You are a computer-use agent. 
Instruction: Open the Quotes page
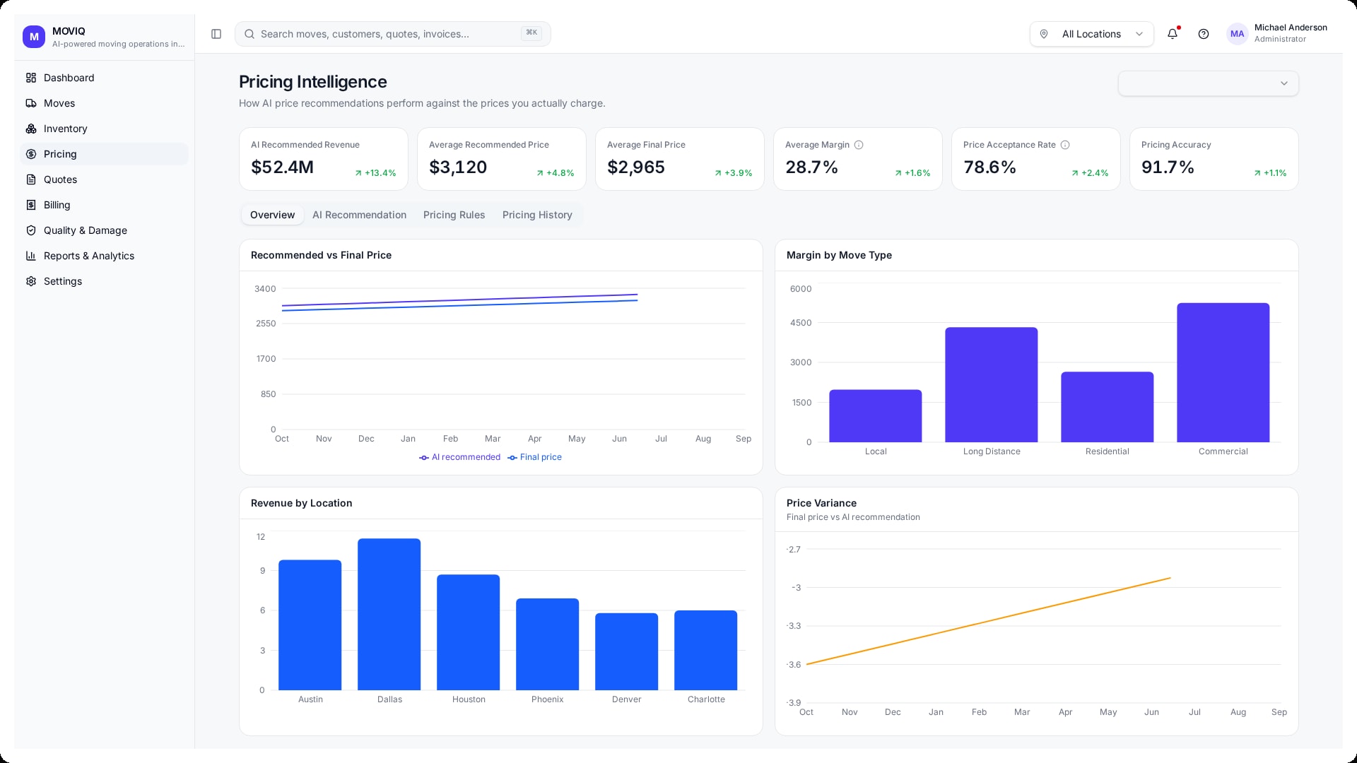[x=104, y=179]
